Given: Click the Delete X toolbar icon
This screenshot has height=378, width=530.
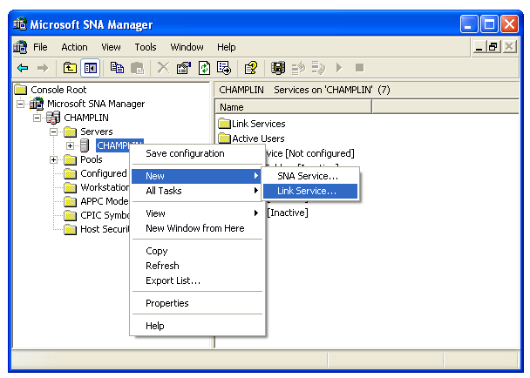Looking at the screenshot, I should tap(163, 68).
